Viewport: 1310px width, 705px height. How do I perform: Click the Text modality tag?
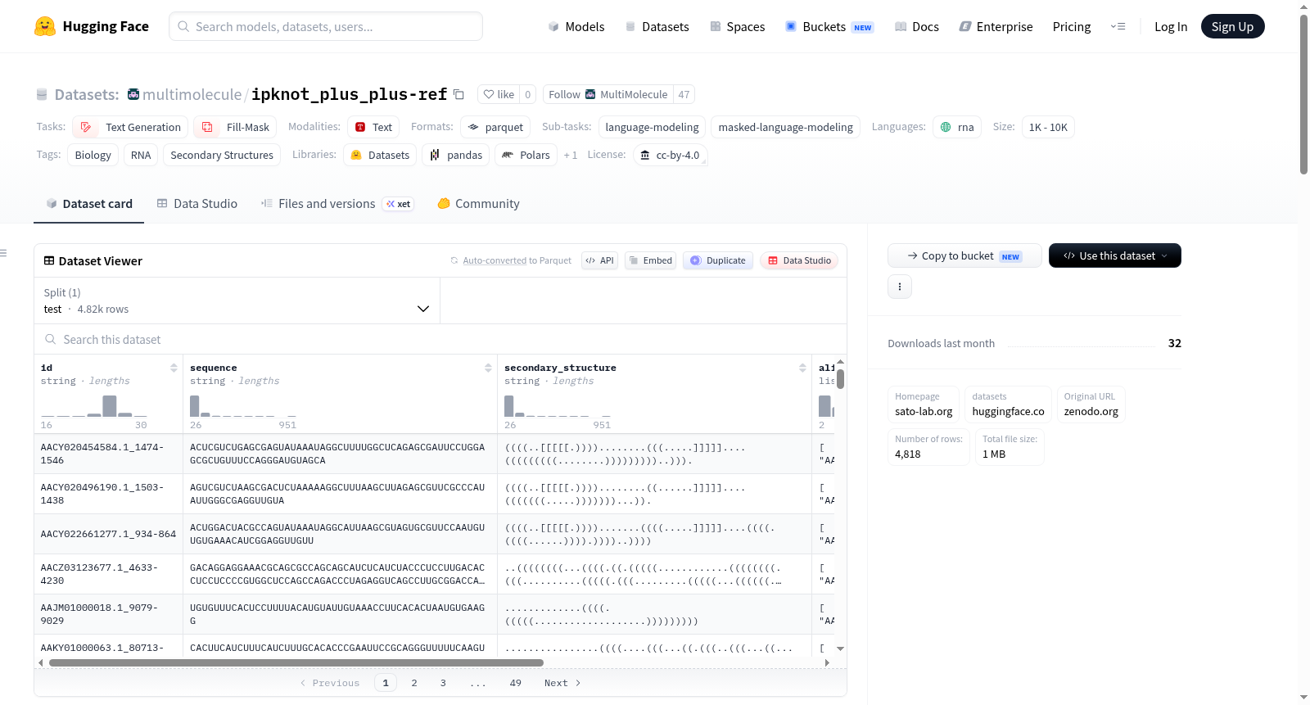(x=373, y=127)
